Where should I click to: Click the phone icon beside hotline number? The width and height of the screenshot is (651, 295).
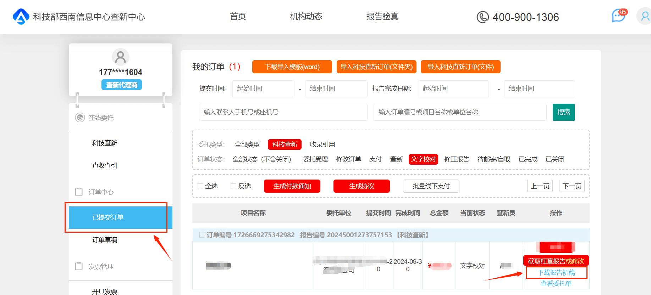pos(482,17)
